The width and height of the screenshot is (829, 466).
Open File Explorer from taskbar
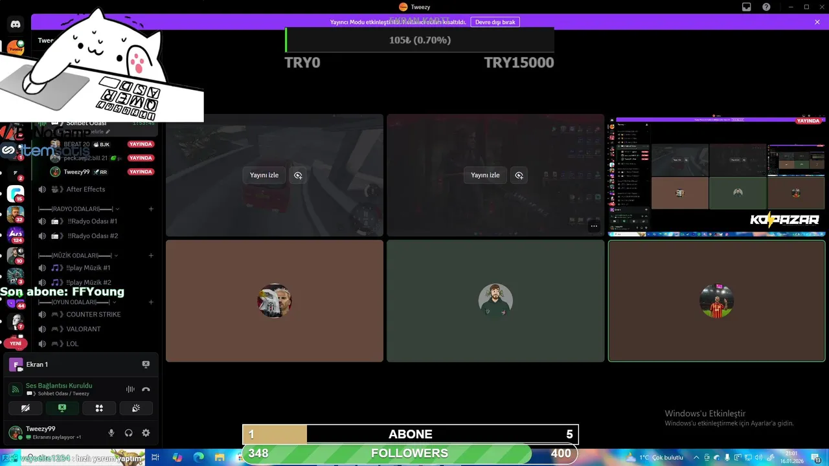[x=220, y=458]
